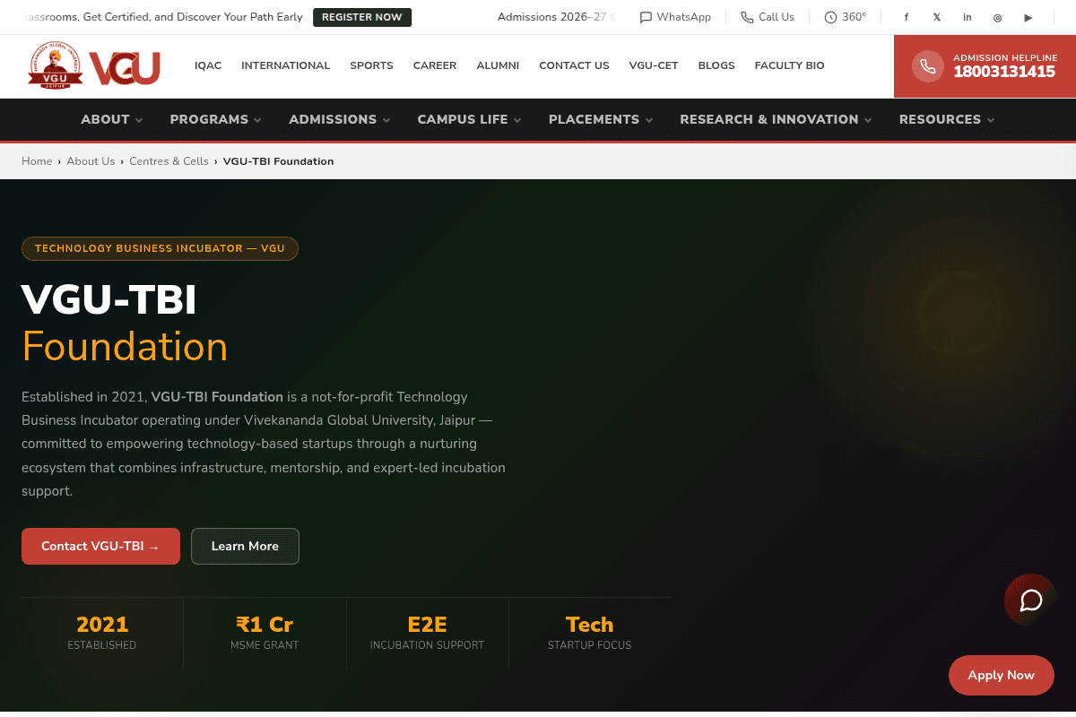Expand the PROGRAMS dropdown menu
The width and height of the screenshot is (1076, 717).
(215, 119)
